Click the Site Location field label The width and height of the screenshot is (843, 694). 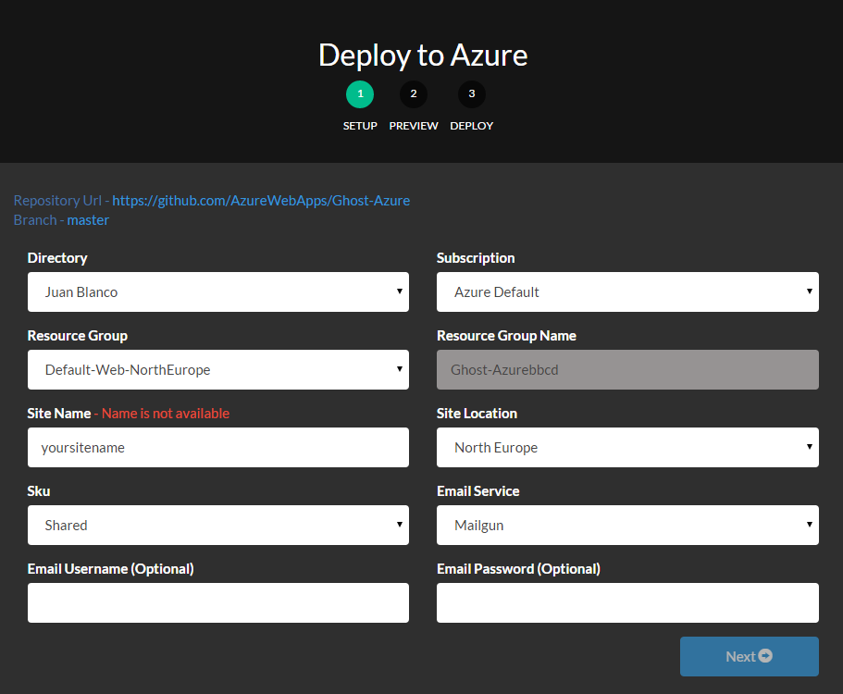coord(477,414)
